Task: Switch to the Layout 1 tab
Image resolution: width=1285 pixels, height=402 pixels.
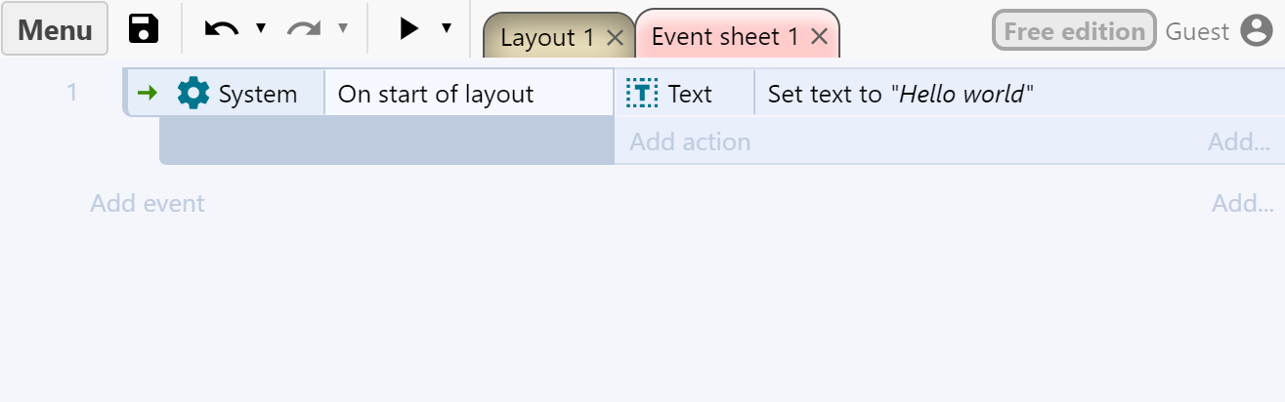Action: (x=546, y=38)
